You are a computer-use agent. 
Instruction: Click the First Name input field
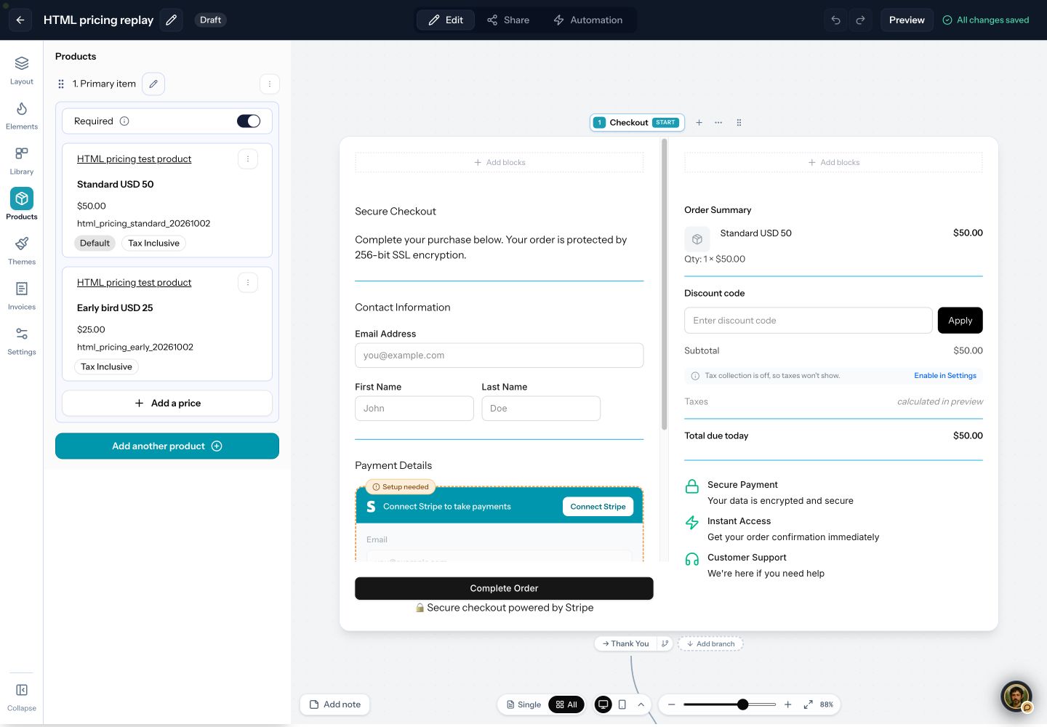[x=414, y=409]
